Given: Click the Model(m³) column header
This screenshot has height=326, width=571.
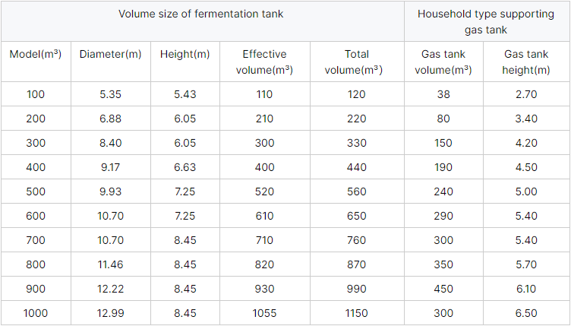Looking at the screenshot, I should (x=36, y=54).
